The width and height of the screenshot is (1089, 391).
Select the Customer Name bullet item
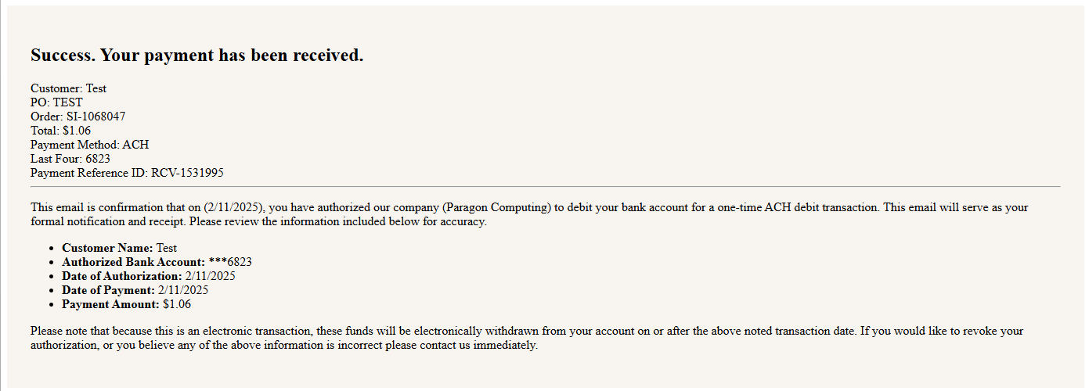click(120, 248)
